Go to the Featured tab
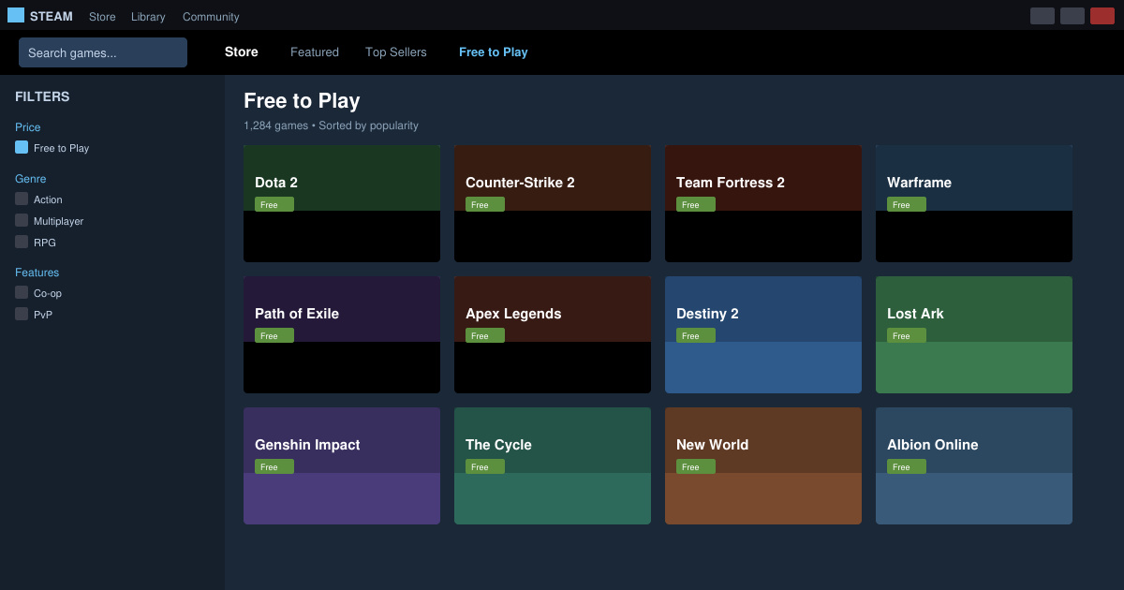Screen dimensions: 1124x590 [x=315, y=52]
